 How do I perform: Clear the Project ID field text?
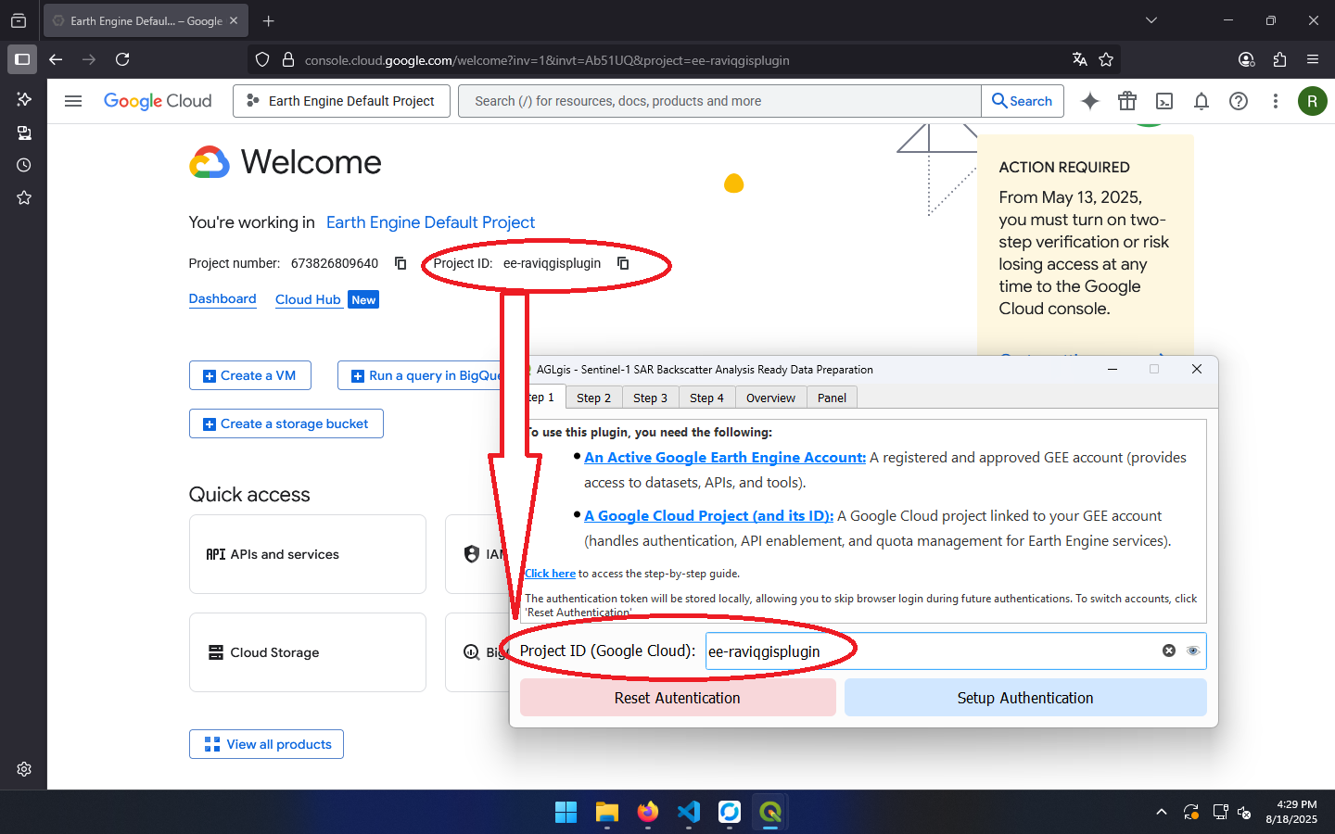tap(1169, 651)
